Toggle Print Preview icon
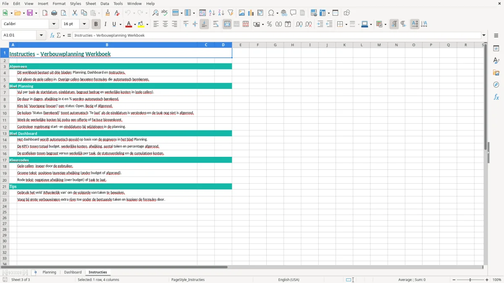 [63, 13]
